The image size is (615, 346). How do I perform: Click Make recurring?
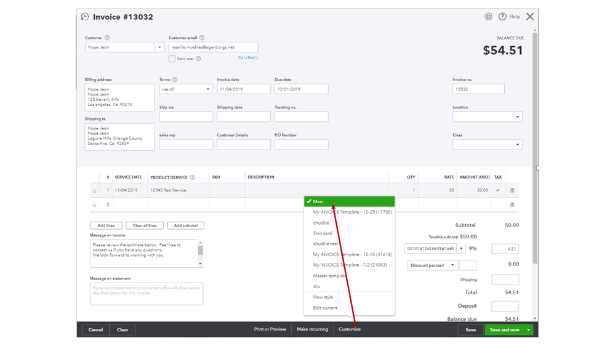(312, 329)
